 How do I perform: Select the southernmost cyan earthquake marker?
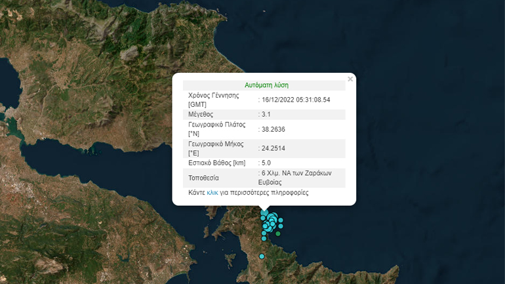262,256
